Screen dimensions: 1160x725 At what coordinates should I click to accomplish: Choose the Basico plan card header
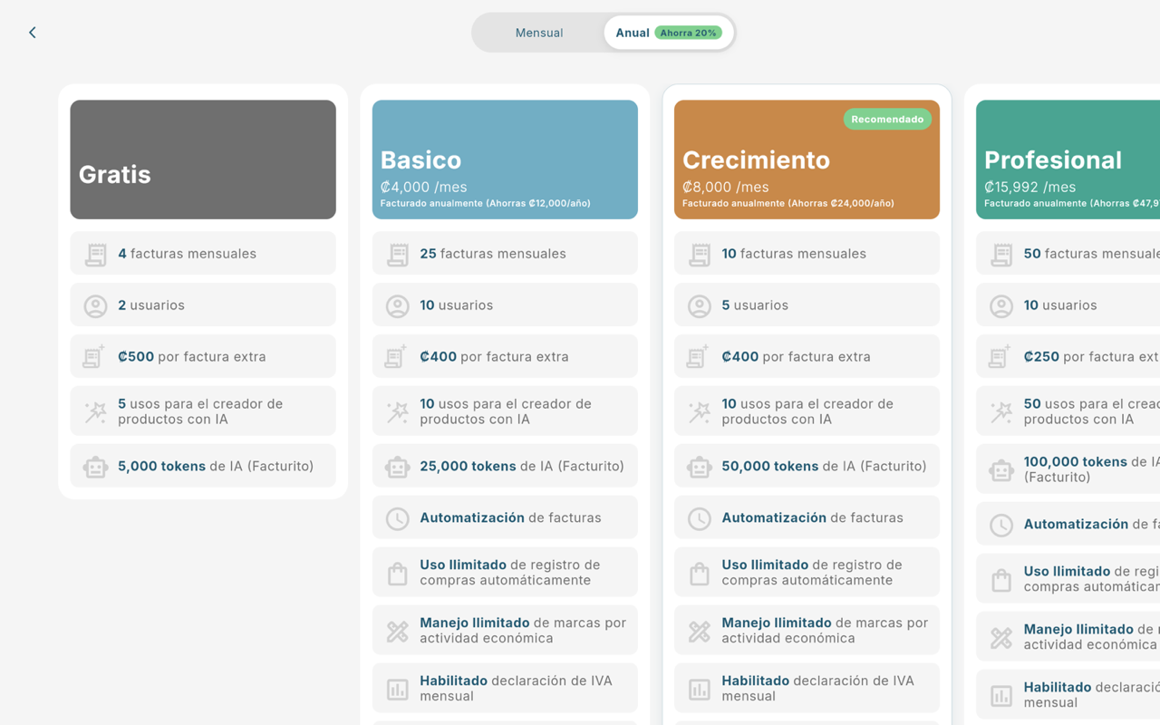505,159
